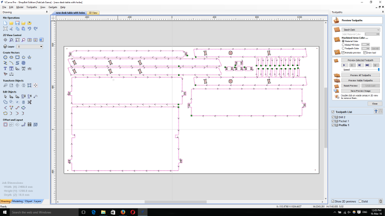Screen dimensions: 385x216
Task: Open Firefox from the taskbar
Action: (123, 212)
